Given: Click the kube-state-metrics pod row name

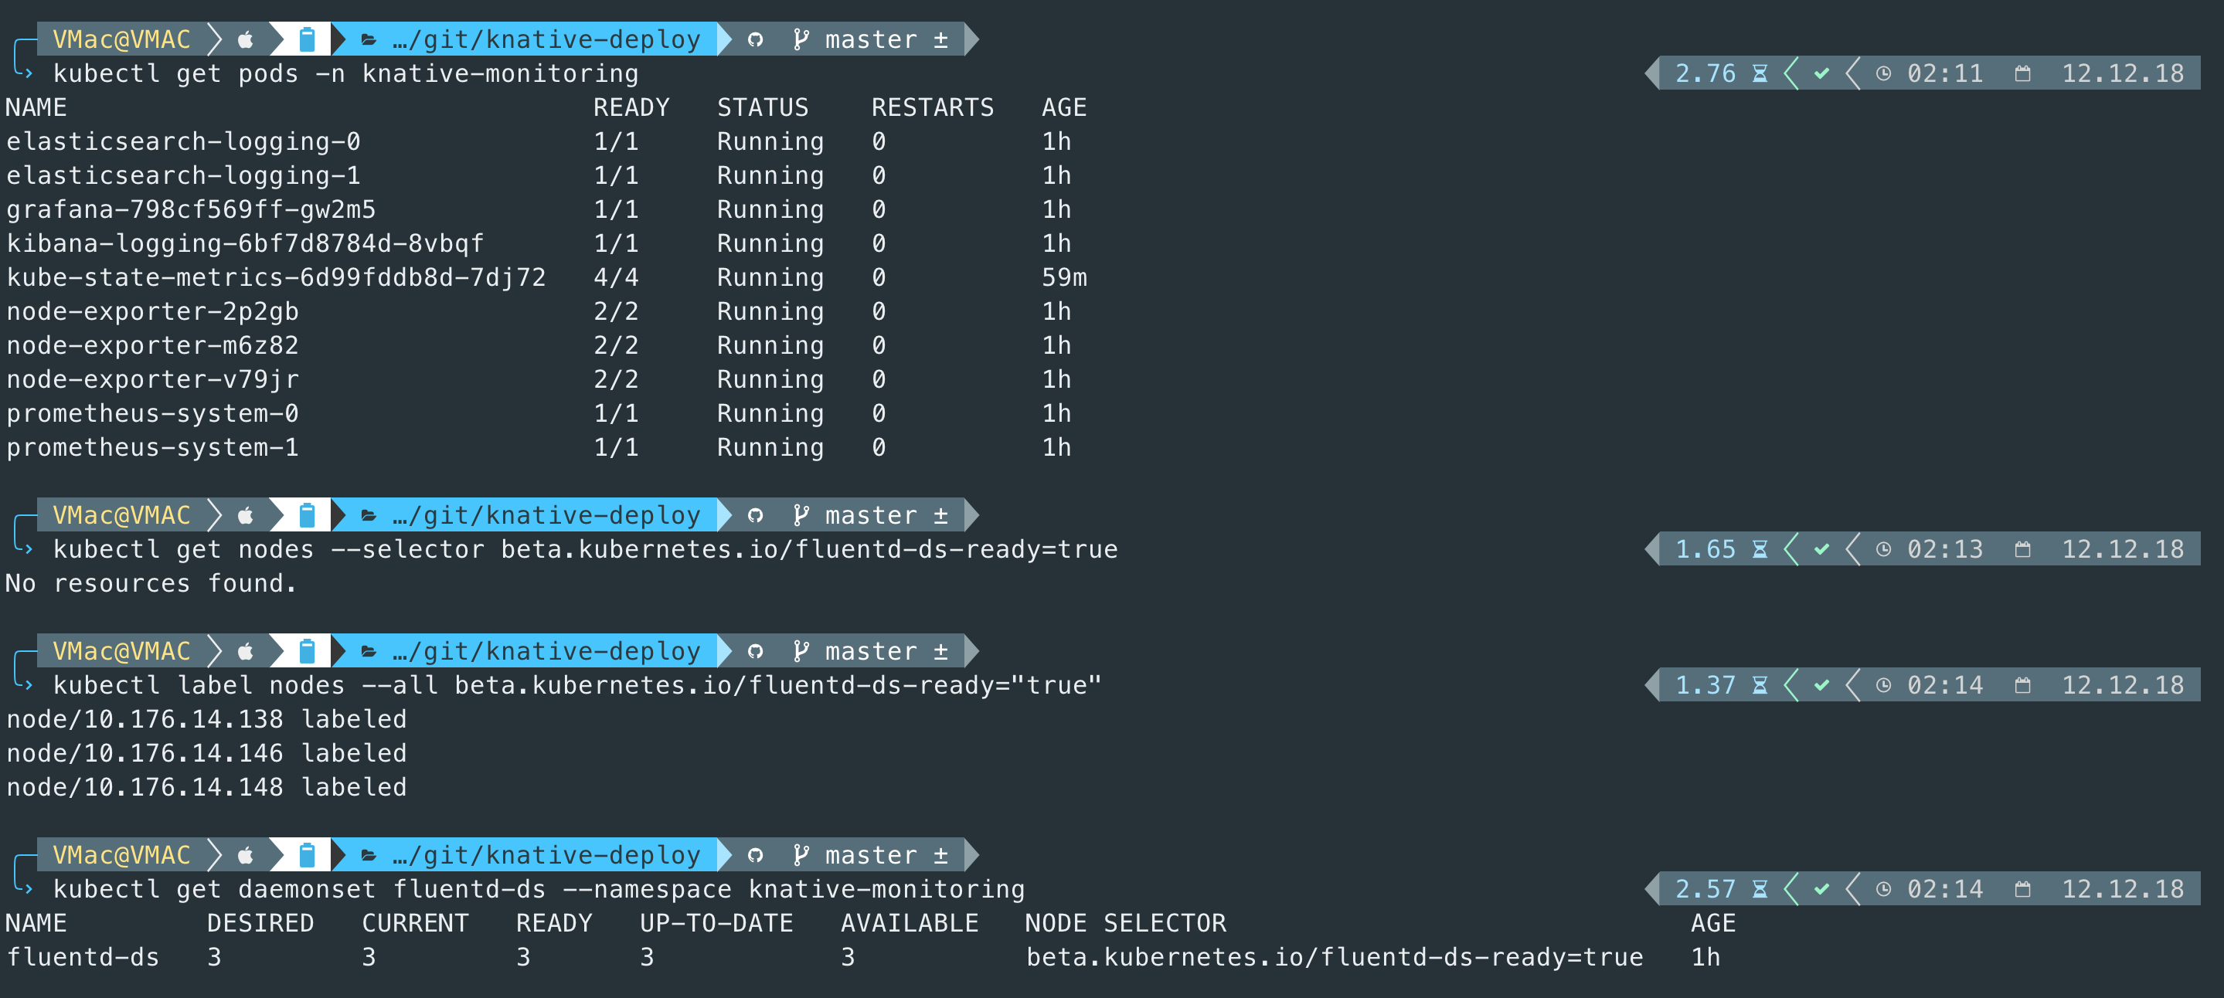Looking at the screenshot, I should (x=277, y=277).
